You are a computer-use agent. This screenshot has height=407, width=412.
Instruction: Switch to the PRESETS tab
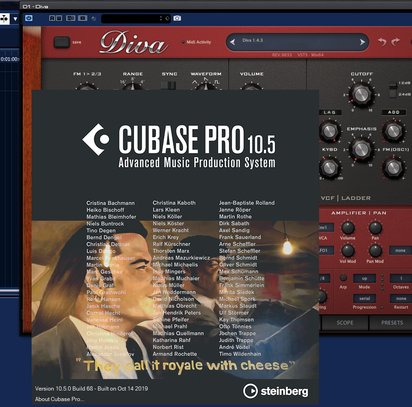(392, 323)
